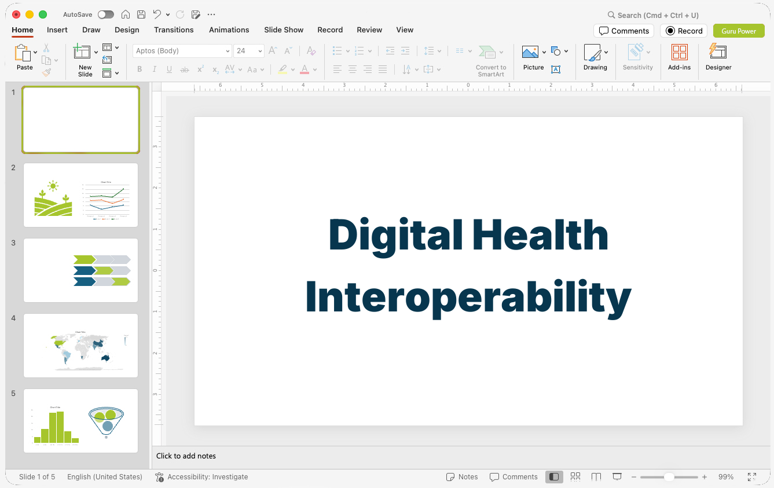774x488 pixels.
Task: Click the Justify text icon
Action: pyautogui.click(x=383, y=69)
